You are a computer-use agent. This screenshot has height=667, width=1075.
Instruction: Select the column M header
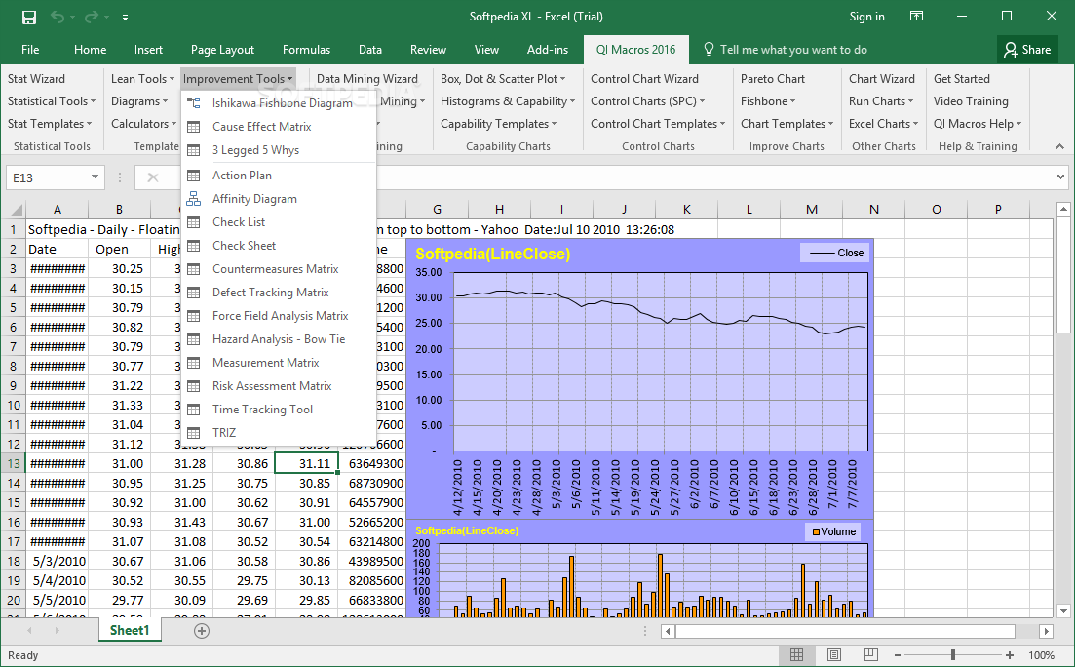click(812, 210)
